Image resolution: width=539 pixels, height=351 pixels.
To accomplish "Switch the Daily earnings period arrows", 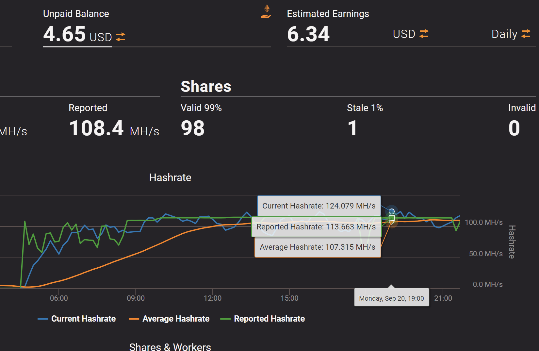I will tap(526, 34).
